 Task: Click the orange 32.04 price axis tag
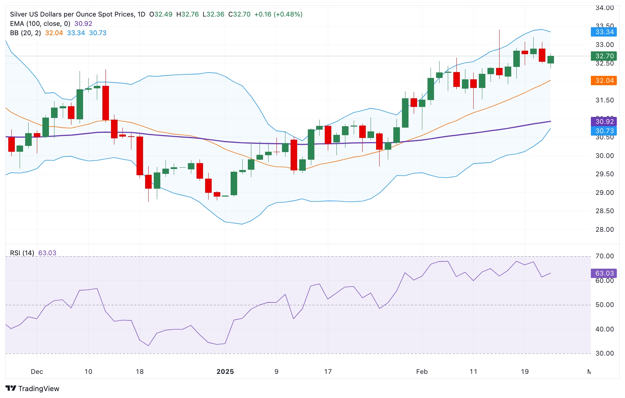coord(604,80)
